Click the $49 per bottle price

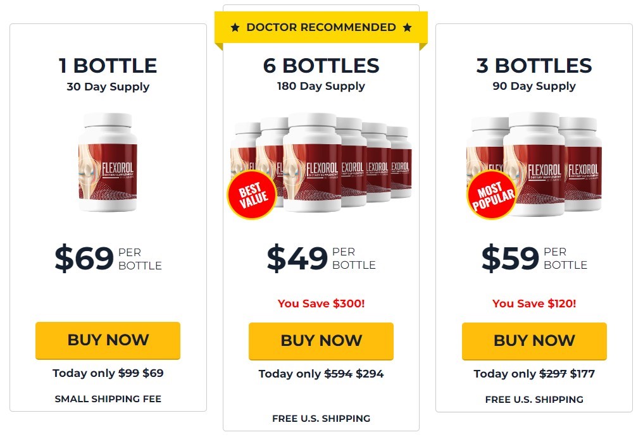pyautogui.click(x=321, y=258)
